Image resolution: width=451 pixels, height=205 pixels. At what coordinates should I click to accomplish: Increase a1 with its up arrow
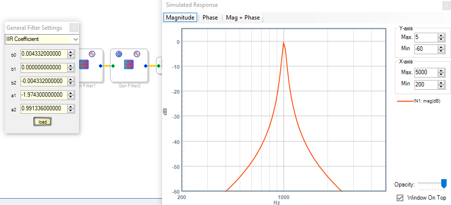(x=71, y=93)
